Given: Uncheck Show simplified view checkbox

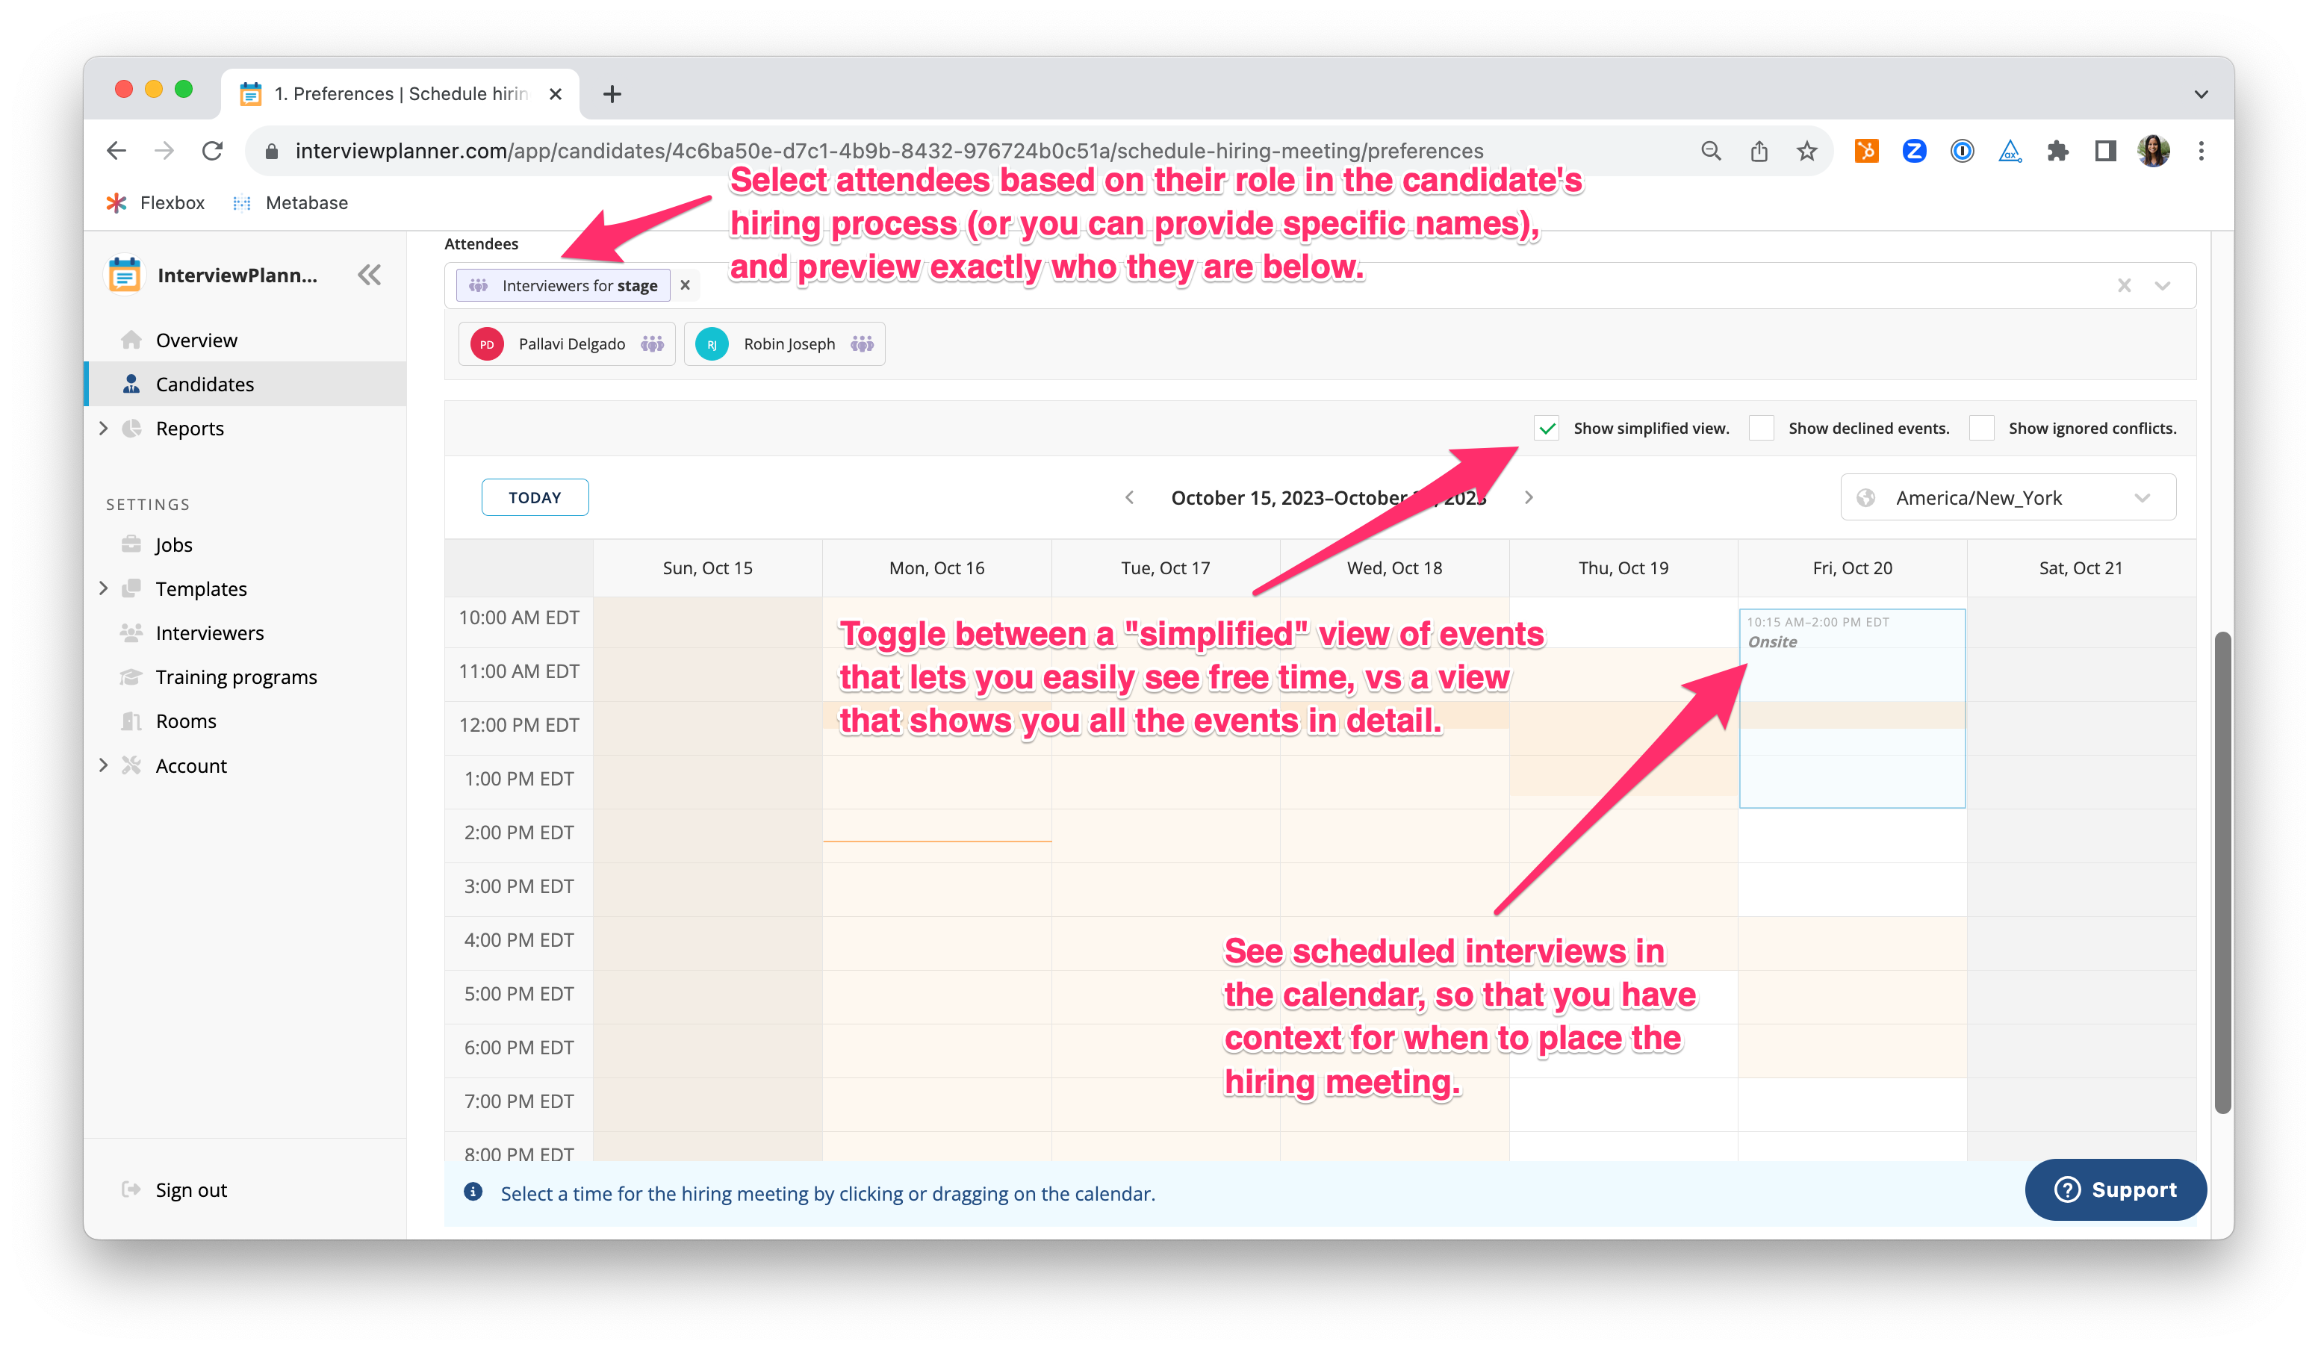Looking at the screenshot, I should click(1547, 428).
